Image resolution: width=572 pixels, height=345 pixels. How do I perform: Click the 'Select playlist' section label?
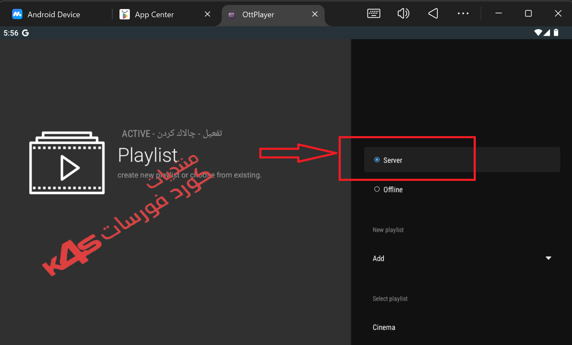390,299
